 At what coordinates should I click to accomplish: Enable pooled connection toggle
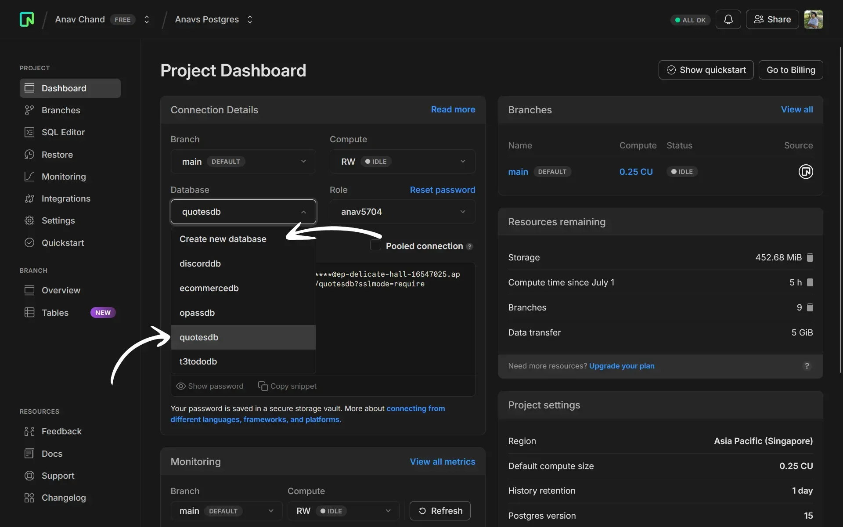coord(375,246)
